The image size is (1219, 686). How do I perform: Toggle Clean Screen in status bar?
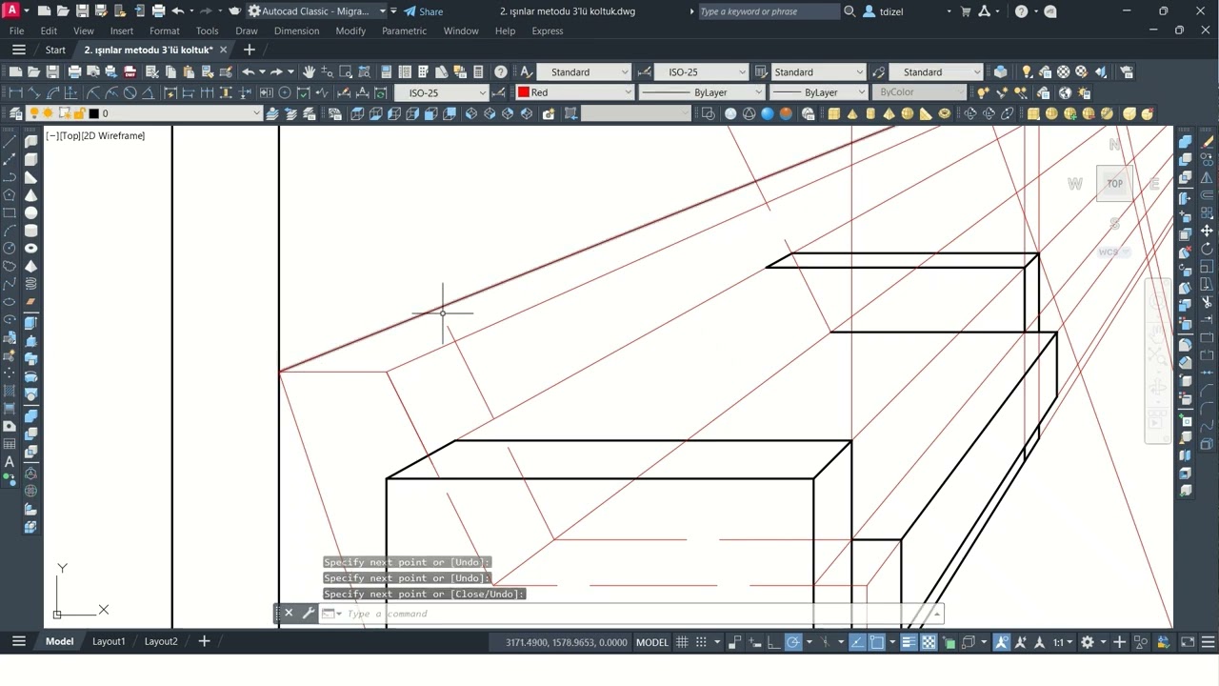click(x=1188, y=642)
